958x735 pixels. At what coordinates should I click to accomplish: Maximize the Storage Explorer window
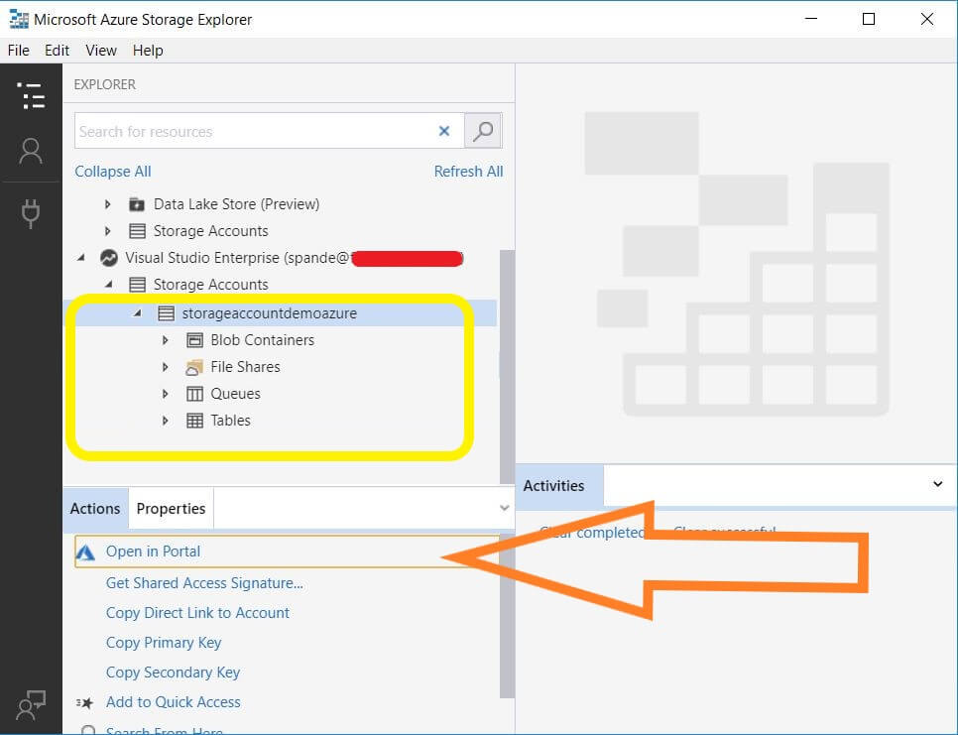click(x=868, y=19)
